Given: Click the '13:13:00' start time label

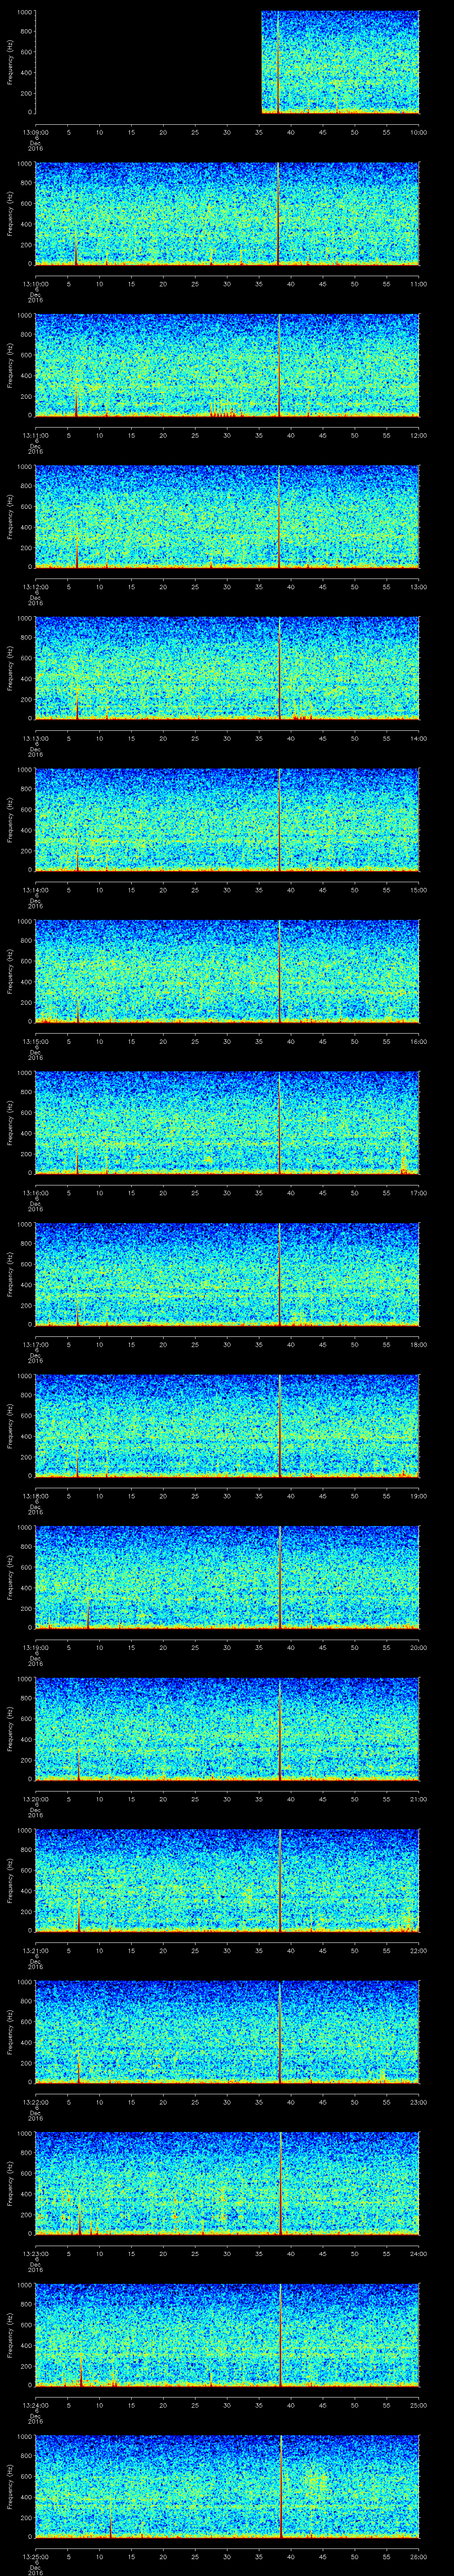Looking at the screenshot, I should pyautogui.click(x=35, y=738).
